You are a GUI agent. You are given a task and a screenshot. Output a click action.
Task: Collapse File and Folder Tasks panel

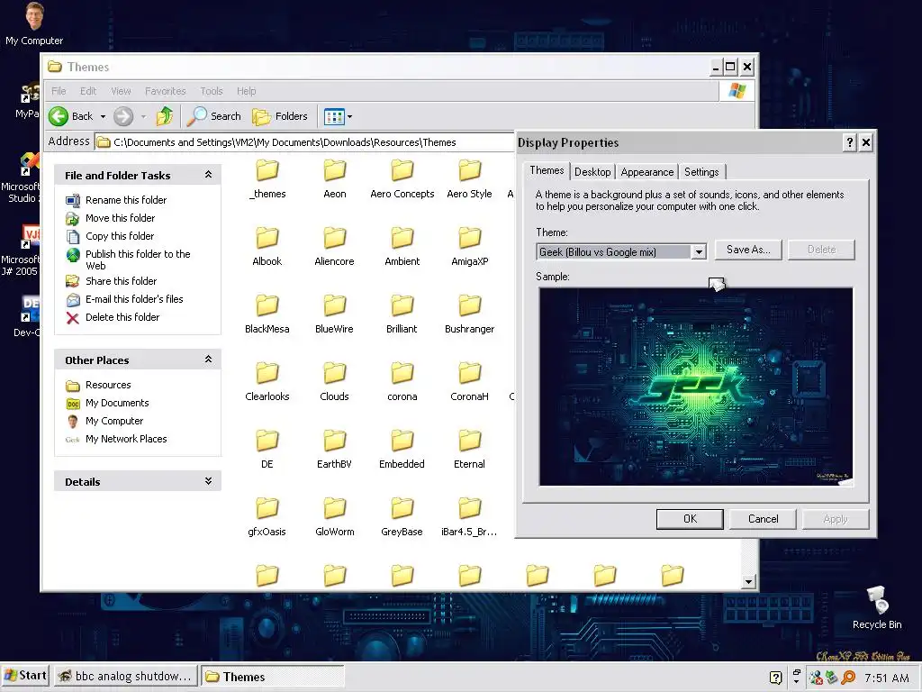click(208, 175)
